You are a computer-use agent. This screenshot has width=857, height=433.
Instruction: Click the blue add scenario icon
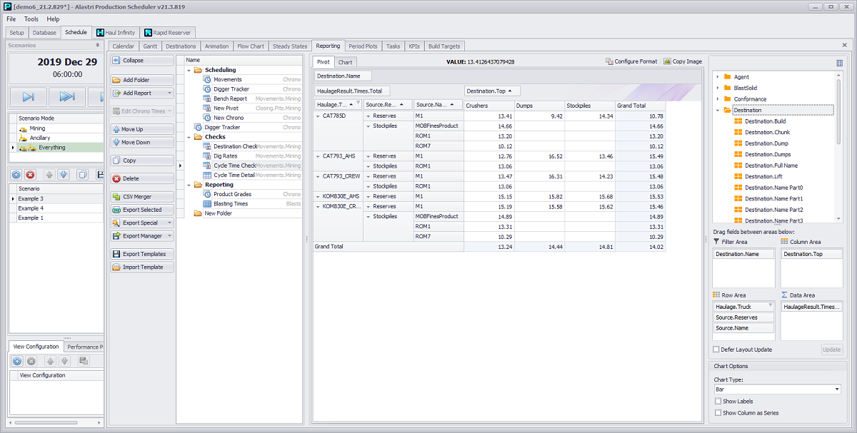[17, 174]
